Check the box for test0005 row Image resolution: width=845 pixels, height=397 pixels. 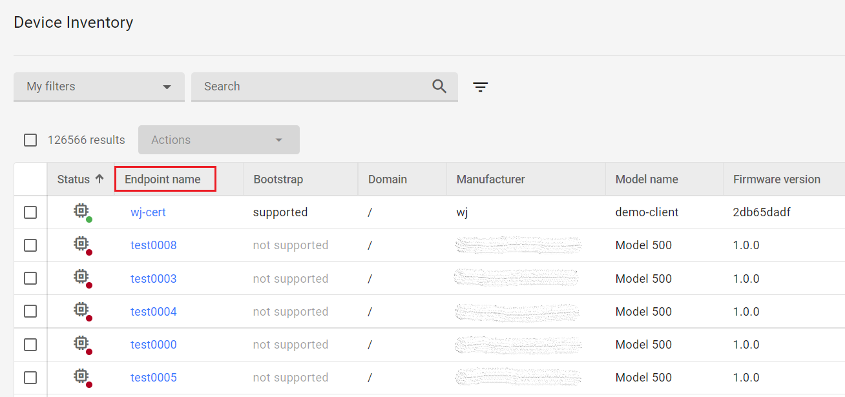pos(30,378)
